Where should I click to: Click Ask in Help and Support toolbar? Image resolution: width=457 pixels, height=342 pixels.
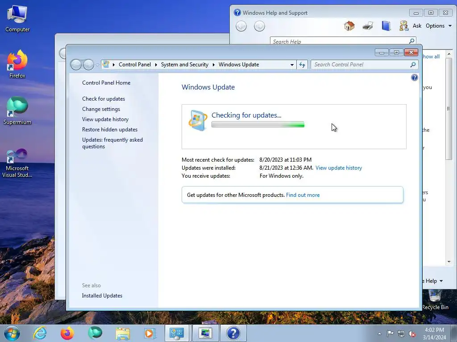point(417,26)
